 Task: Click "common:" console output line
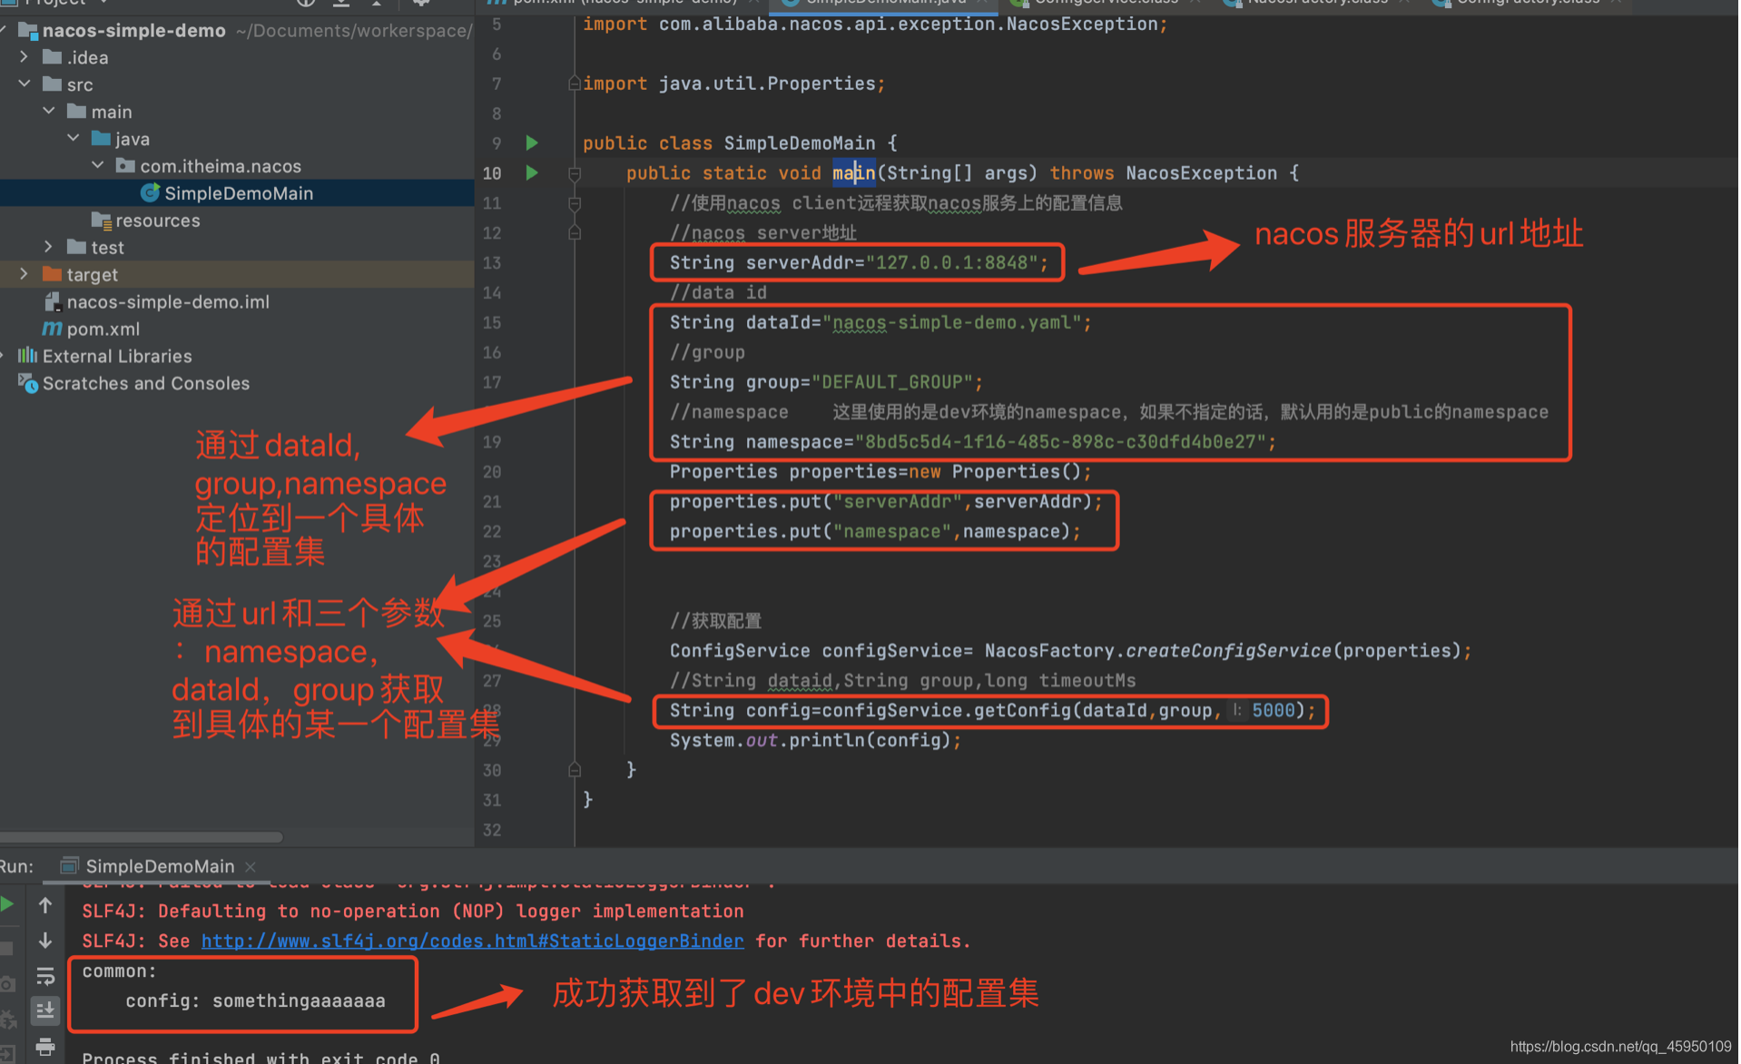tap(119, 970)
